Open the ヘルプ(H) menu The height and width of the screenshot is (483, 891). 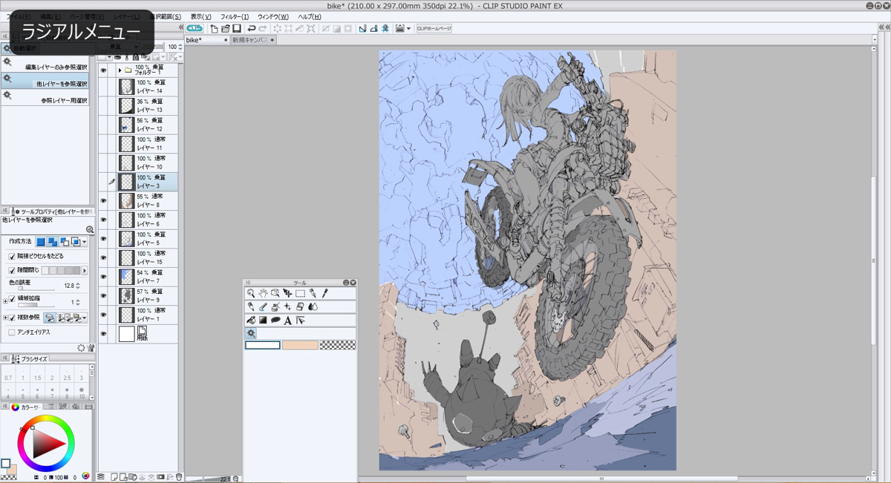(309, 16)
